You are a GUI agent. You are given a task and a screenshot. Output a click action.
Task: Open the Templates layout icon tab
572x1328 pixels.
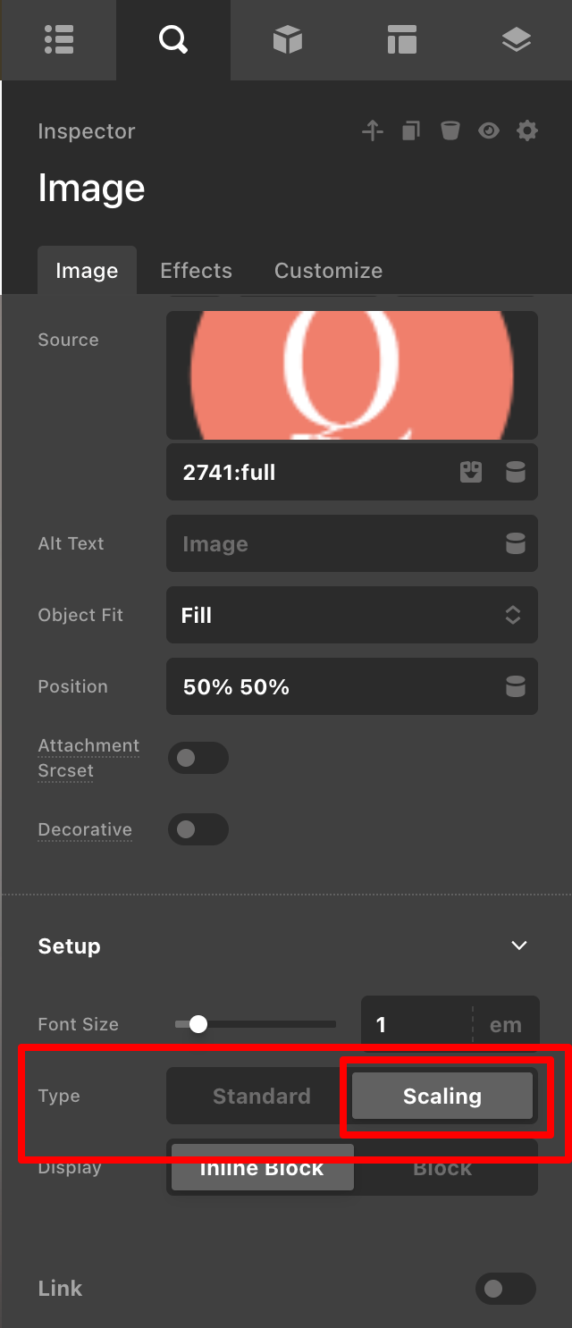click(402, 39)
